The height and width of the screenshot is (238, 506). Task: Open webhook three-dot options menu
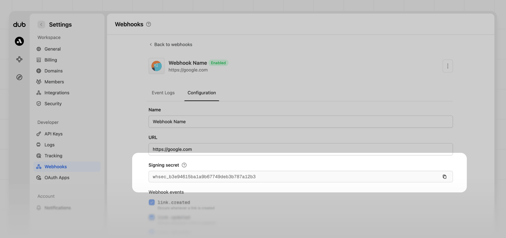point(448,66)
